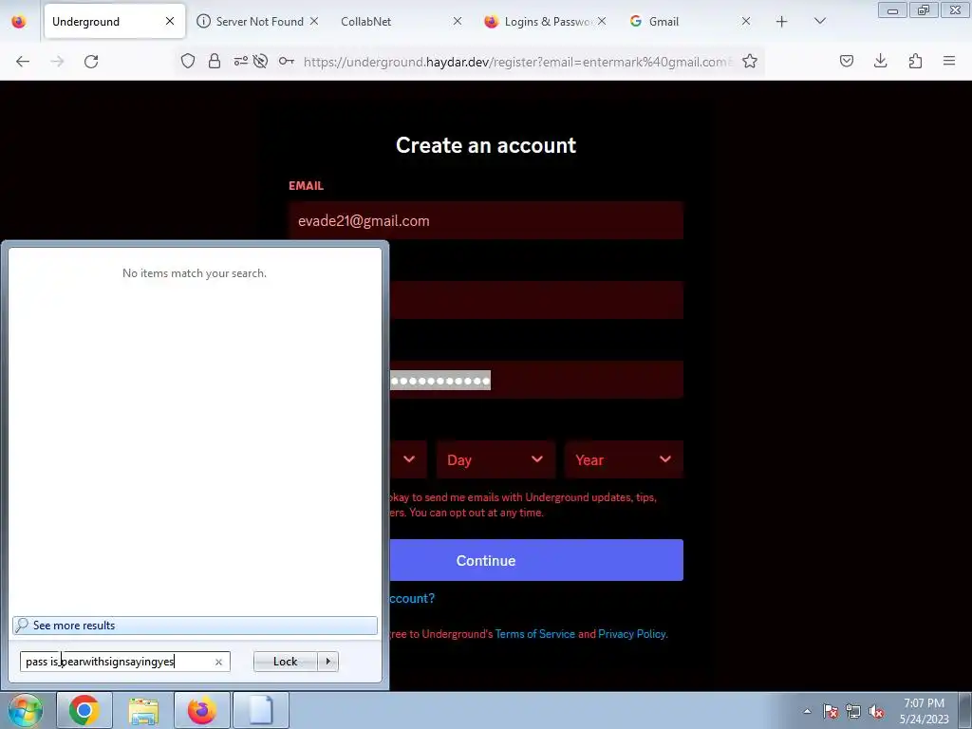The width and height of the screenshot is (972, 729).
Task: Open Google Chrome from taskbar
Action: point(84,710)
